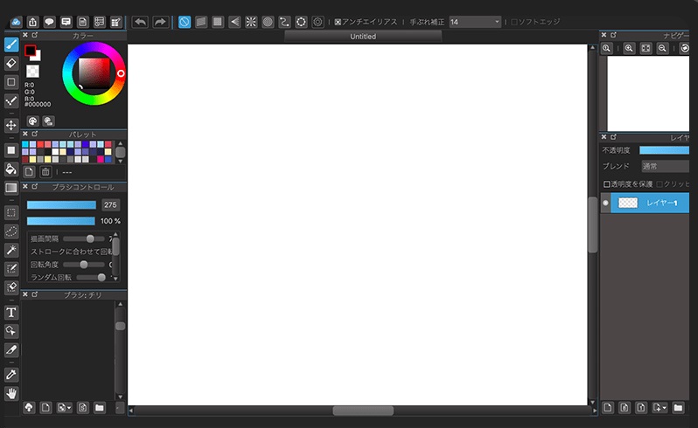The width and height of the screenshot is (698, 428).
Task: Select the Magic Wand tool
Action: point(11,250)
